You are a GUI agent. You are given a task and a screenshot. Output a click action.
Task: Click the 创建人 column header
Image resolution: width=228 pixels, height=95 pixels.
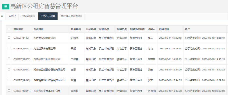click(x=151, y=29)
